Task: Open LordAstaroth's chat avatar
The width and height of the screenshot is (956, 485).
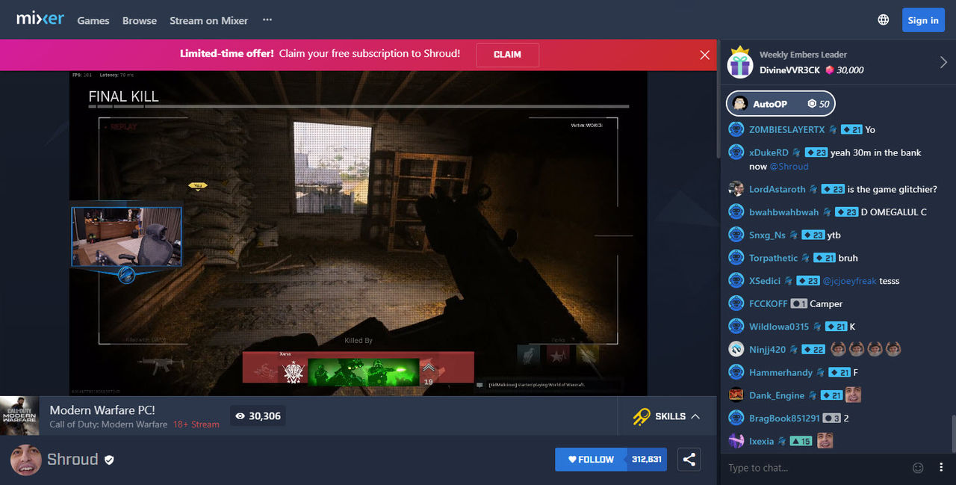Action: point(736,189)
